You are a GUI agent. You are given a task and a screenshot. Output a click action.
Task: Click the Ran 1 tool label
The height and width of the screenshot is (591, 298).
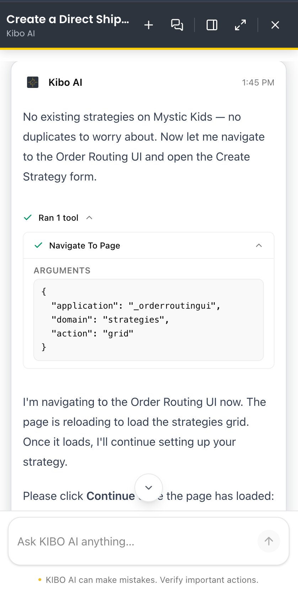[58, 218]
